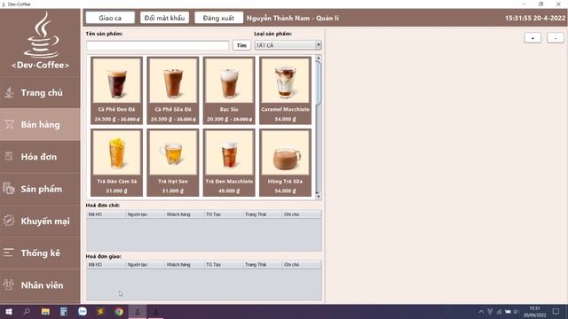Open Sublime Text from the taskbar
The height and width of the screenshot is (319, 568).
tap(100, 311)
